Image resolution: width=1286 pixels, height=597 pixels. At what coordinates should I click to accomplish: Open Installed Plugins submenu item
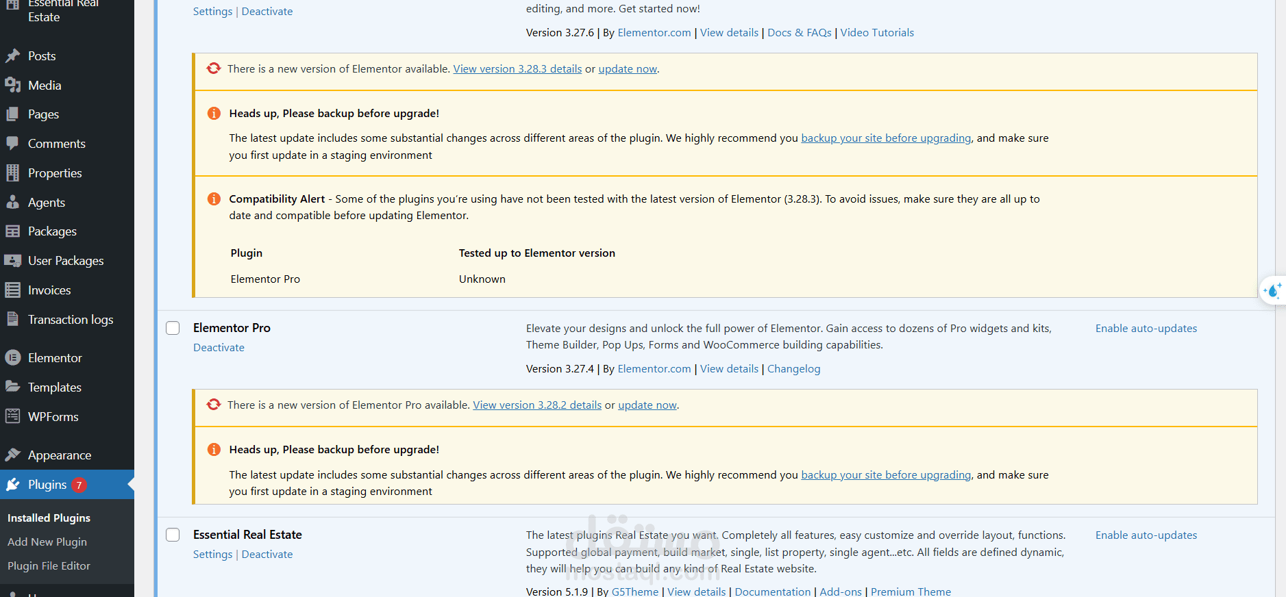click(x=49, y=518)
